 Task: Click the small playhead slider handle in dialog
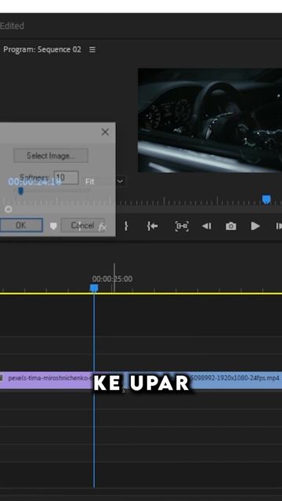coord(21,191)
